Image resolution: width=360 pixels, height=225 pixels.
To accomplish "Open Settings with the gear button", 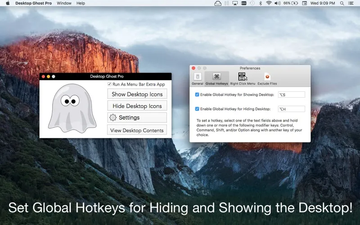I will coord(137,117).
